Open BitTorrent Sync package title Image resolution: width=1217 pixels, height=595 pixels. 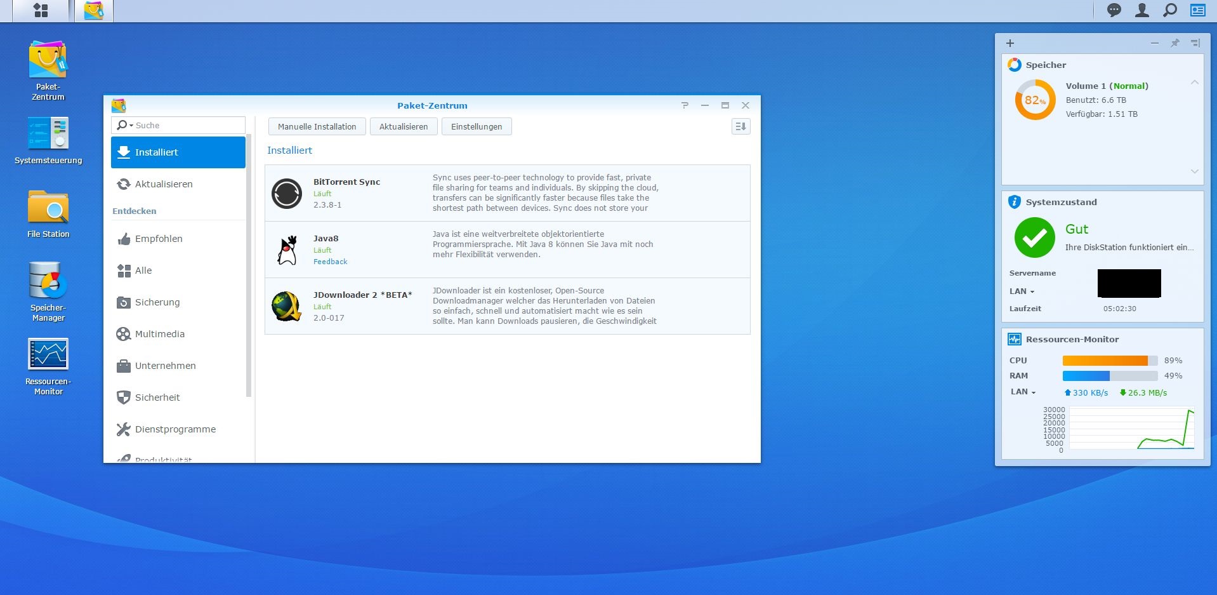346,182
